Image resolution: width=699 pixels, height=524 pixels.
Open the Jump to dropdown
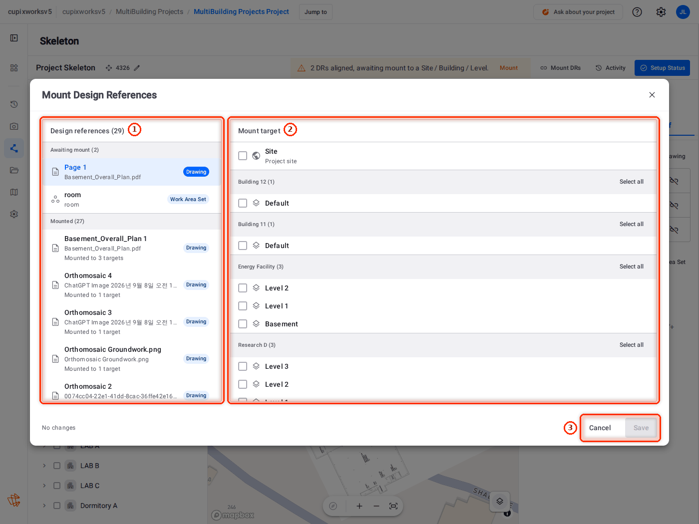point(316,12)
